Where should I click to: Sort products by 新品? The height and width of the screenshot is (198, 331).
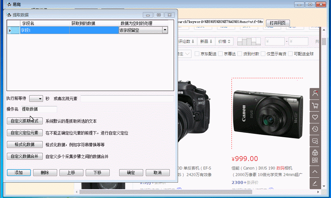pyautogui.click(x=206, y=42)
